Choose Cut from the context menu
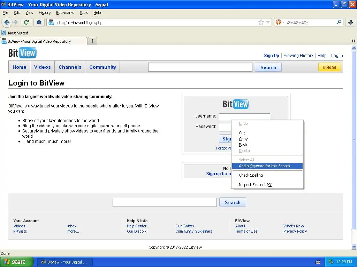 (267, 133)
